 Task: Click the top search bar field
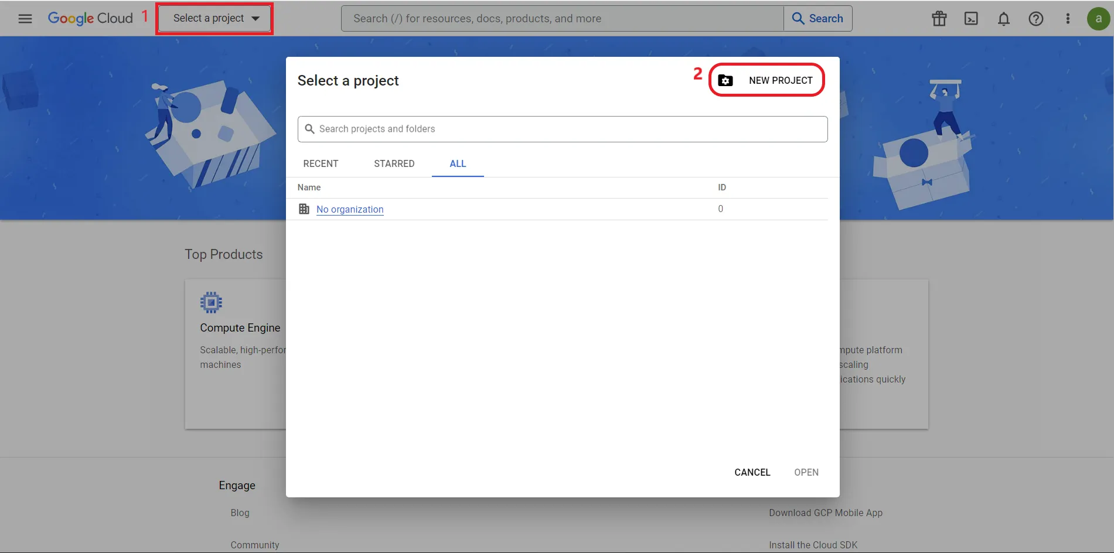coord(563,19)
